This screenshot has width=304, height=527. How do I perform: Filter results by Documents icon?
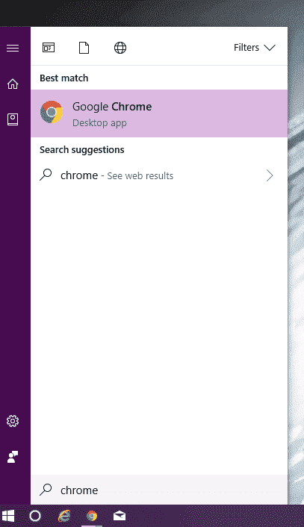[84, 48]
